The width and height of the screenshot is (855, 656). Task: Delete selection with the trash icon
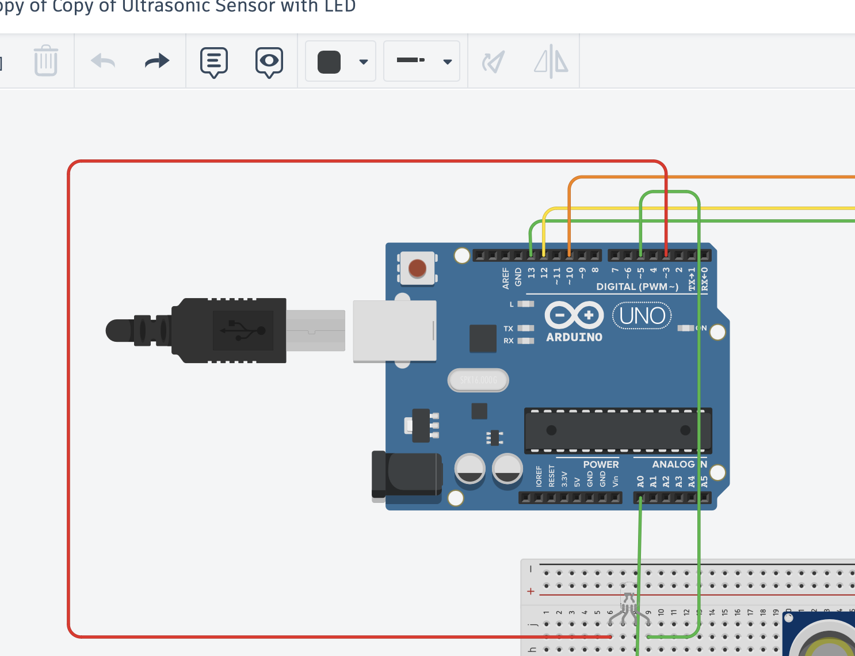pyautogui.click(x=45, y=60)
